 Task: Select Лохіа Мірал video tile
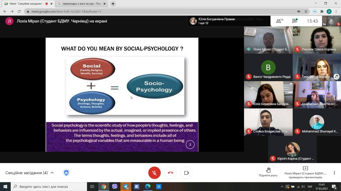(268, 40)
